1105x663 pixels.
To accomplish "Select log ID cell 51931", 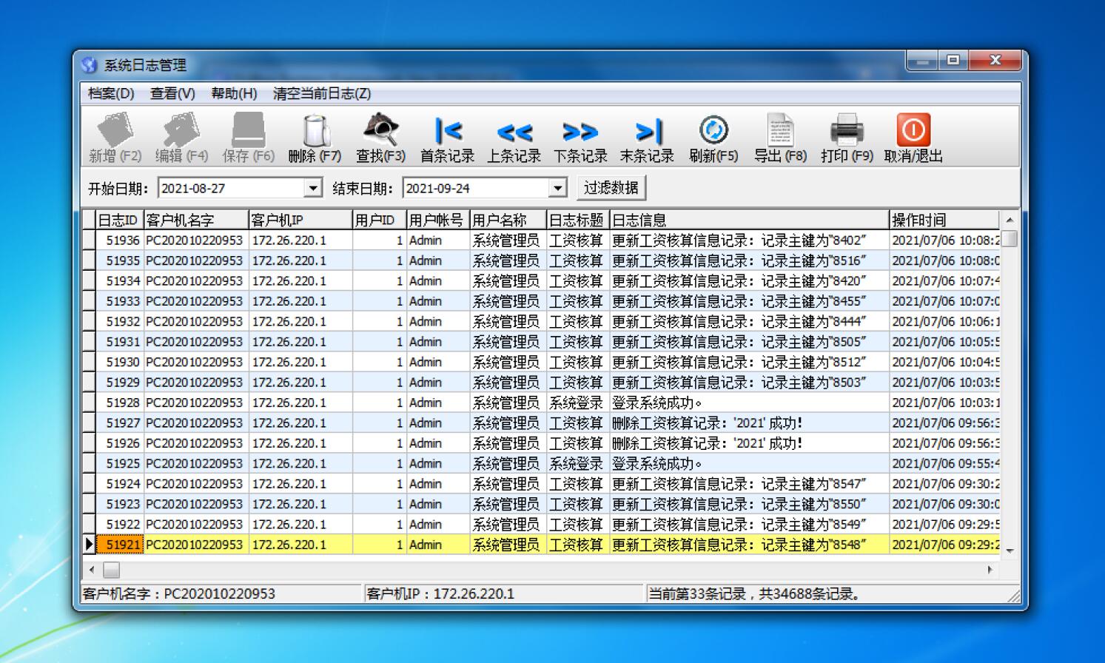I will [x=119, y=342].
